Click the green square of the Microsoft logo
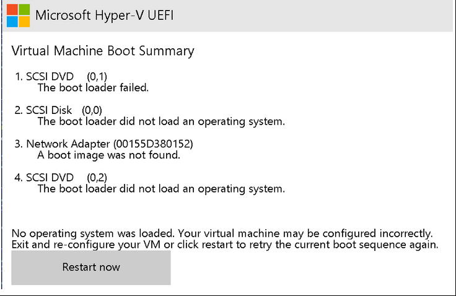This screenshot has height=296, width=456. click(x=24, y=10)
